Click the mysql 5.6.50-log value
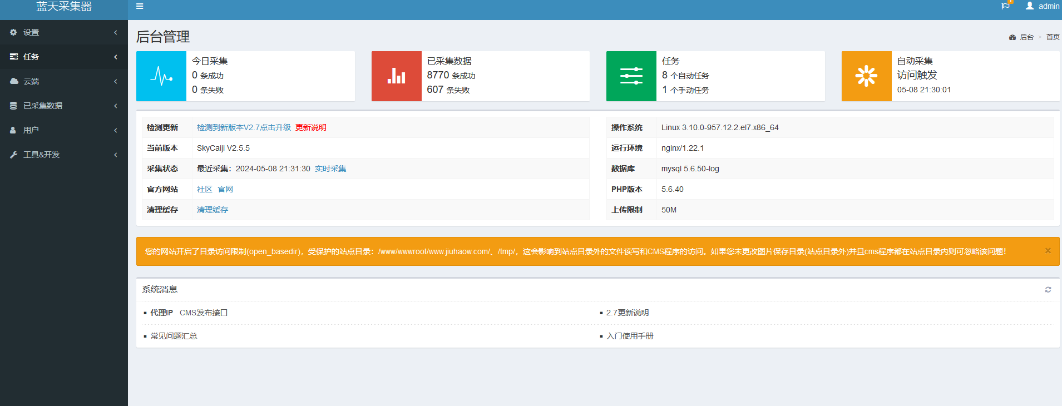The height and width of the screenshot is (406, 1062). coord(690,169)
